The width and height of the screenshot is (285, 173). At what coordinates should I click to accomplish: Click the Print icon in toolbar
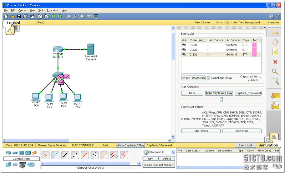(x=26, y=17)
